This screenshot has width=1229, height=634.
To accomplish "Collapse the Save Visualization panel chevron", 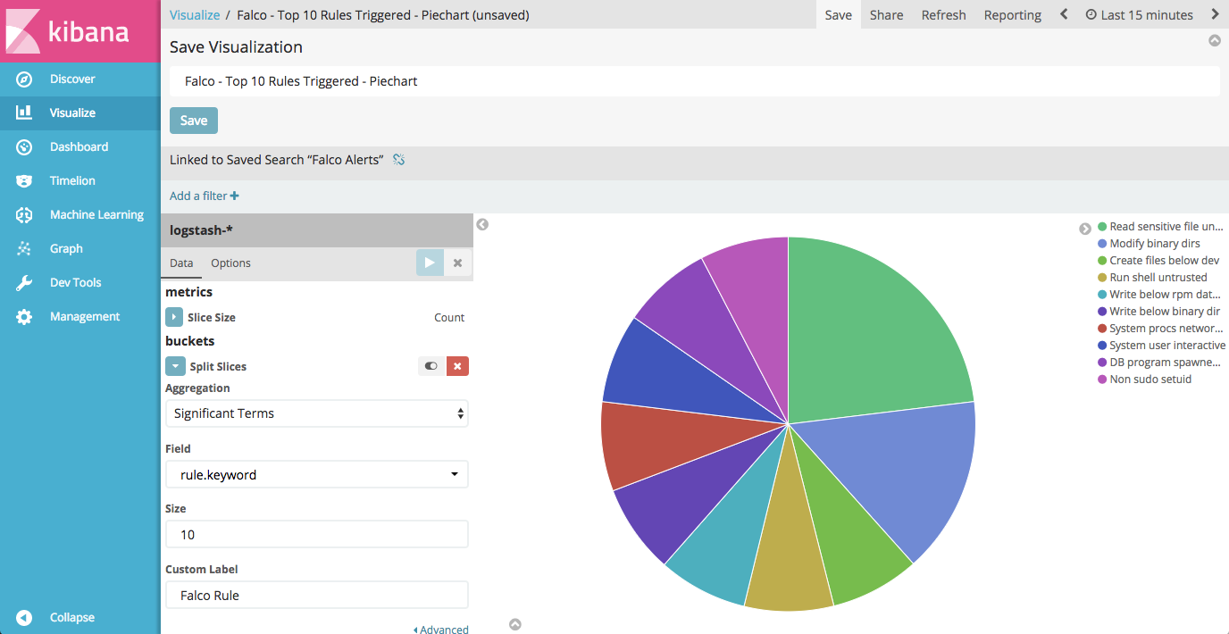I will click(x=1215, y=40).
